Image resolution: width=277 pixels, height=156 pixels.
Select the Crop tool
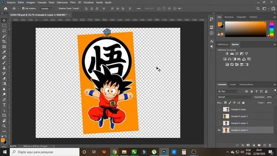(4, 42)
